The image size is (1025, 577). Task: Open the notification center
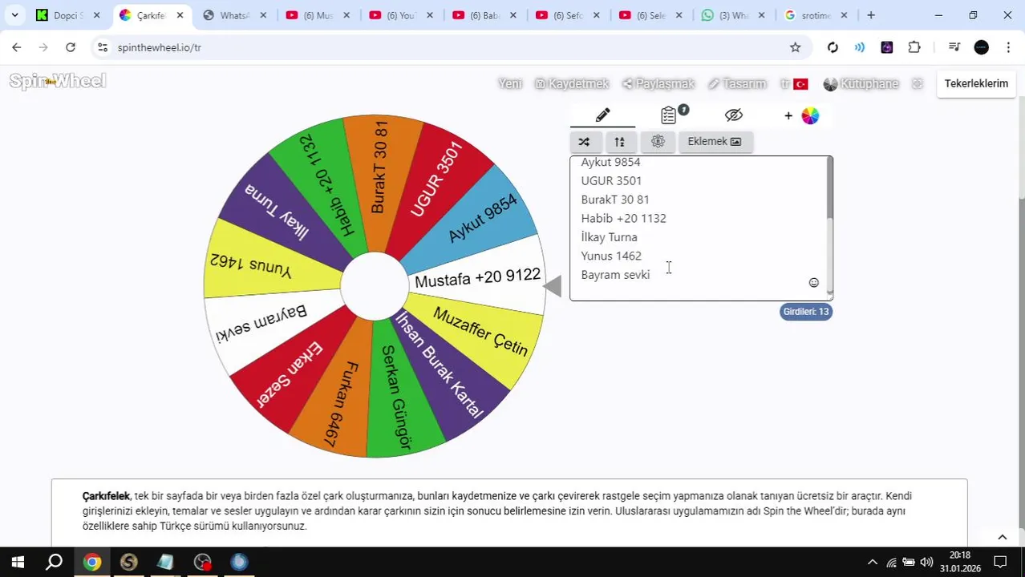pos(1001,562)
